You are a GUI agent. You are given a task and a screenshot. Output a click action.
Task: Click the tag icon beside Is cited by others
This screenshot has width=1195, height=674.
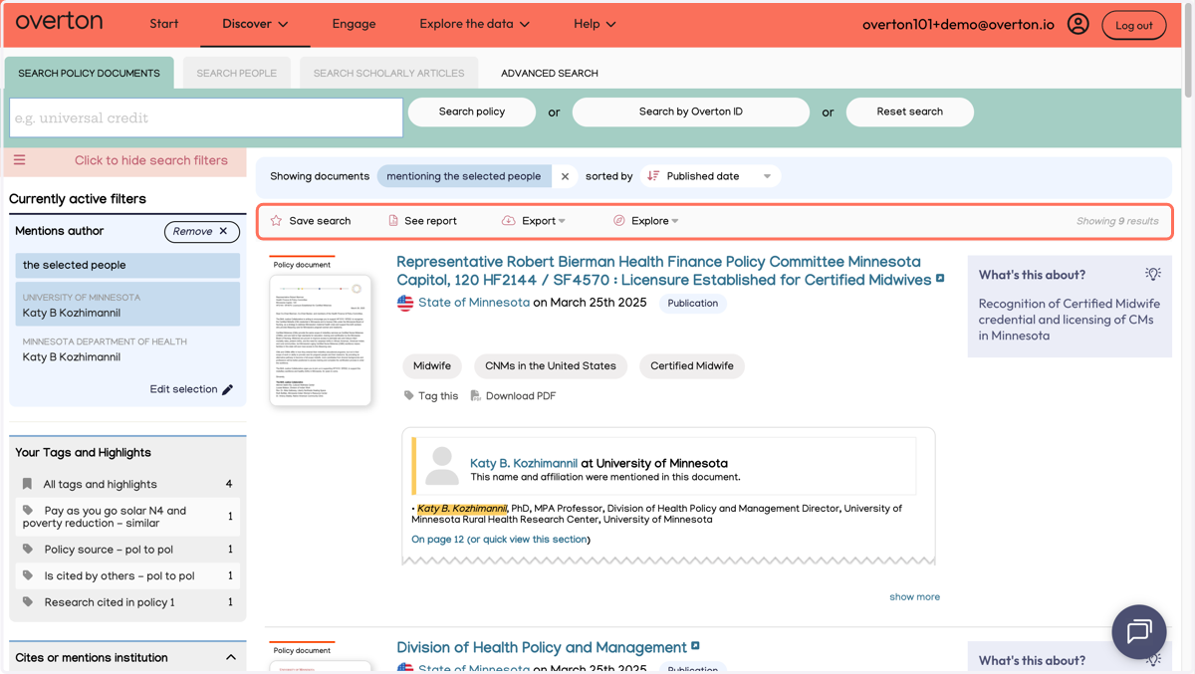(x=28, y=575)
